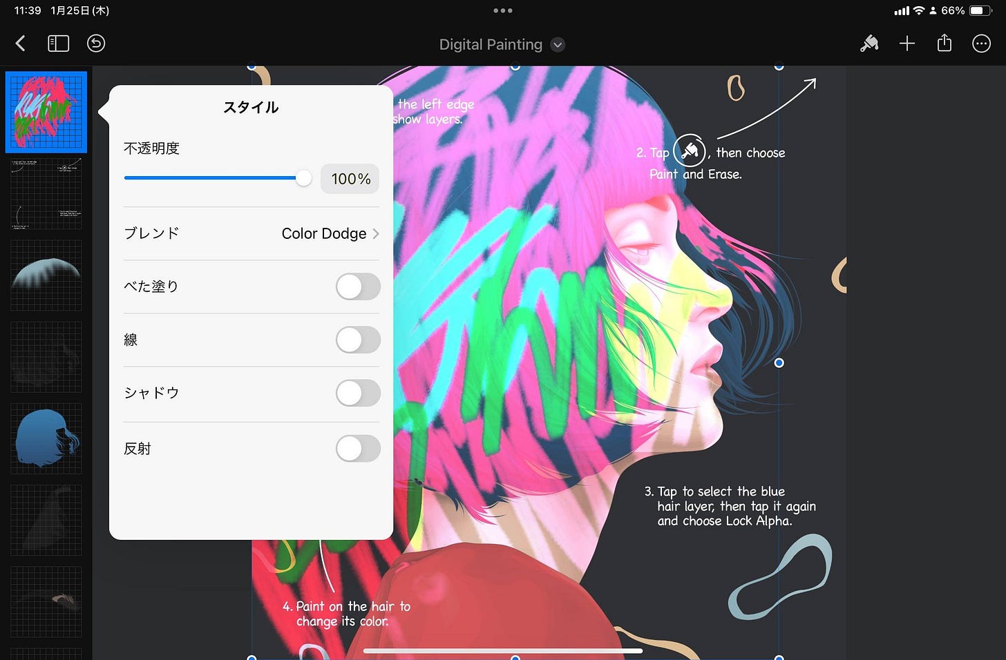
Task: Tap the paintbrush circle icon in step 2
Action: point(689,150)
